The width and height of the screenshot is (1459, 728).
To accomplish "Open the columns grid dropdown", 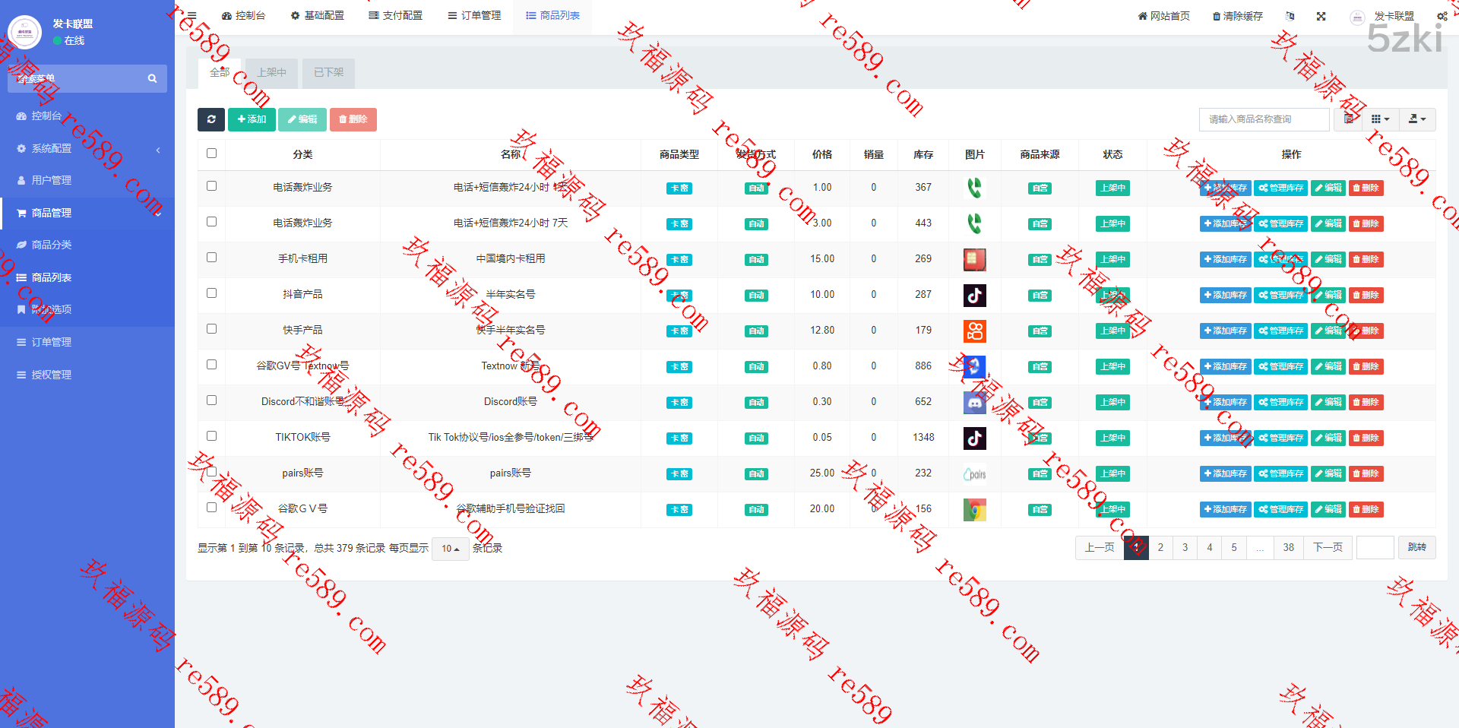I will 1380,119.
